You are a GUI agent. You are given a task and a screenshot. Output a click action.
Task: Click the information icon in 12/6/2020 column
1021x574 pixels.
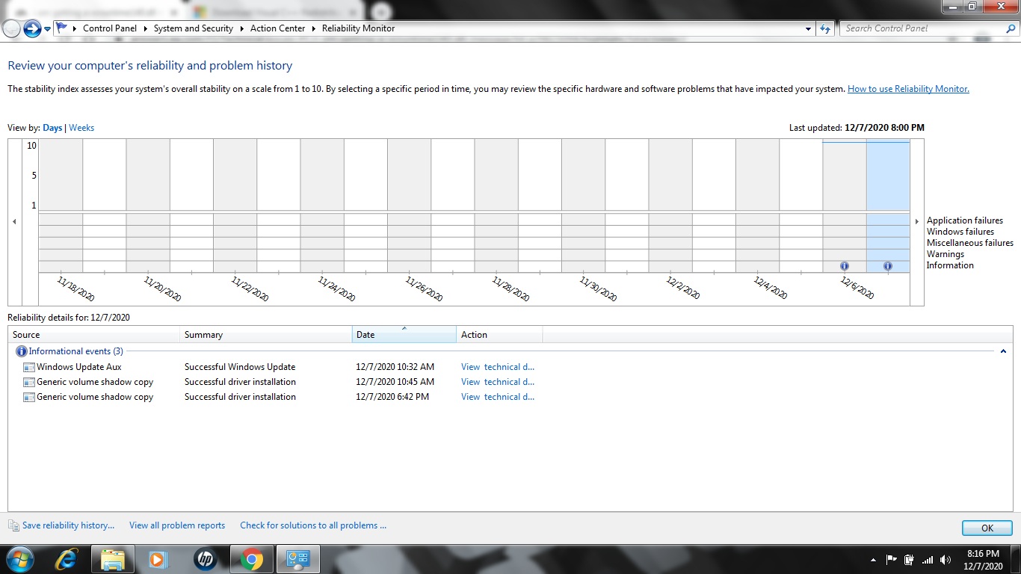click(x=845, y=266)
